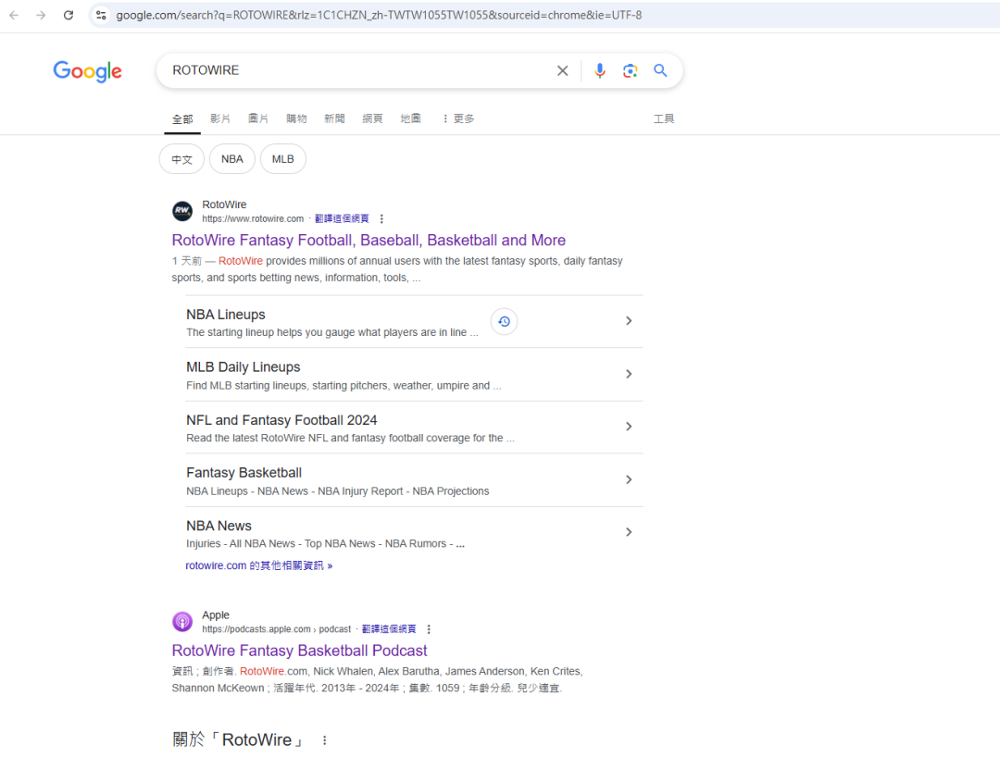This screenshot has height=757, width=1000.
Task: Start voice search with microphone icon
Action: coord(599,70)
